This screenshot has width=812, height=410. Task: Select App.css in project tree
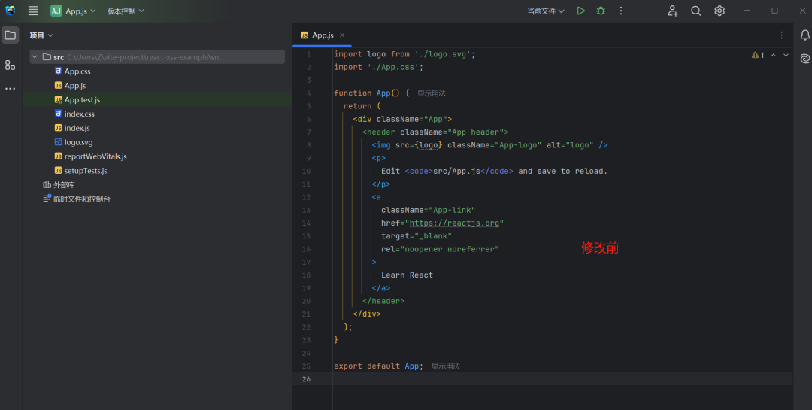click(x=77, y=71)
